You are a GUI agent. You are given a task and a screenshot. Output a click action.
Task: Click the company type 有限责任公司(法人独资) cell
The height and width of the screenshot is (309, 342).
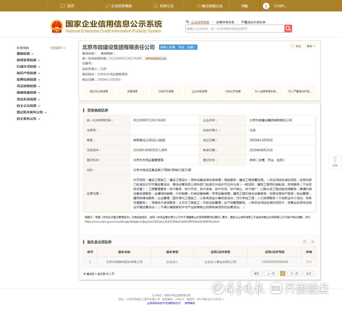[x=164, y=140]
